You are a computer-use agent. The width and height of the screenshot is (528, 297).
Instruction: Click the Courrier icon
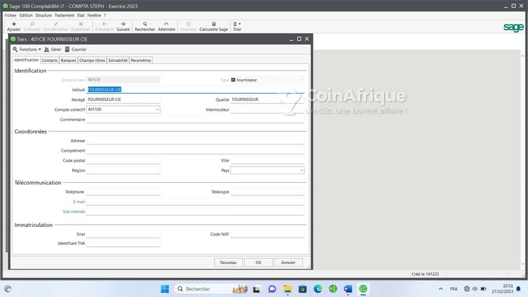(76, 49)
